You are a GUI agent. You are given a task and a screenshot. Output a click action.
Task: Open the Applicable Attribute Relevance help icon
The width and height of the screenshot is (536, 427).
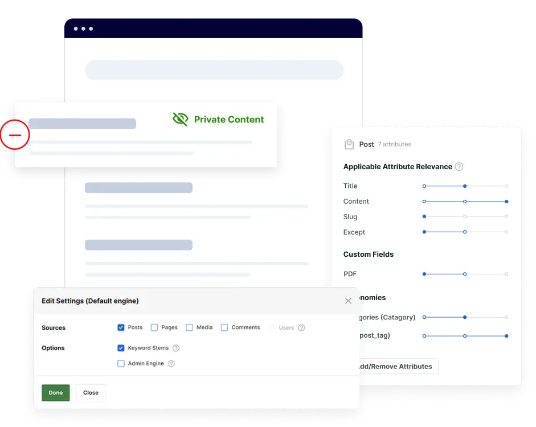click(459, 166)
